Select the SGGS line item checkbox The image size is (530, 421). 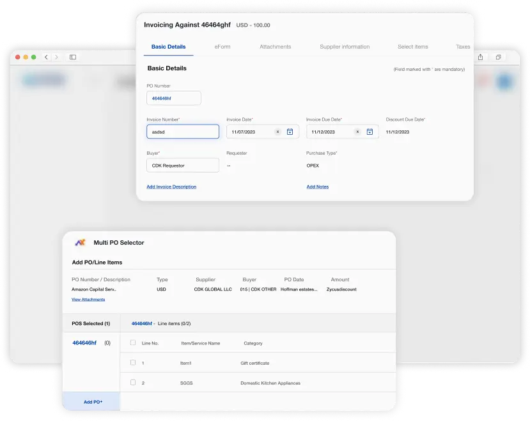(x=133, y=383)
